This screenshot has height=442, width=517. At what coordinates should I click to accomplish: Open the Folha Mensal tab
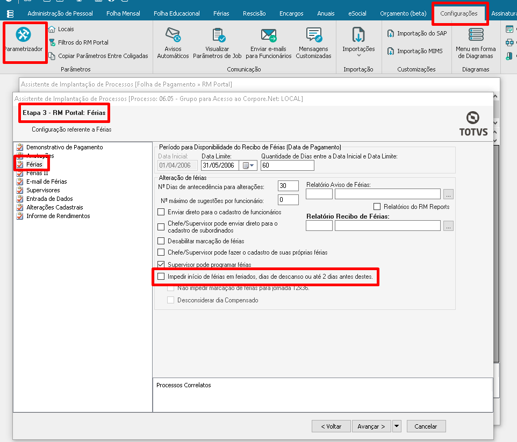coord(123,13)
